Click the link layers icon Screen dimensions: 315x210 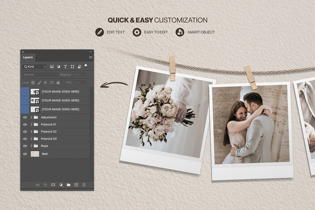click(38, 185)
